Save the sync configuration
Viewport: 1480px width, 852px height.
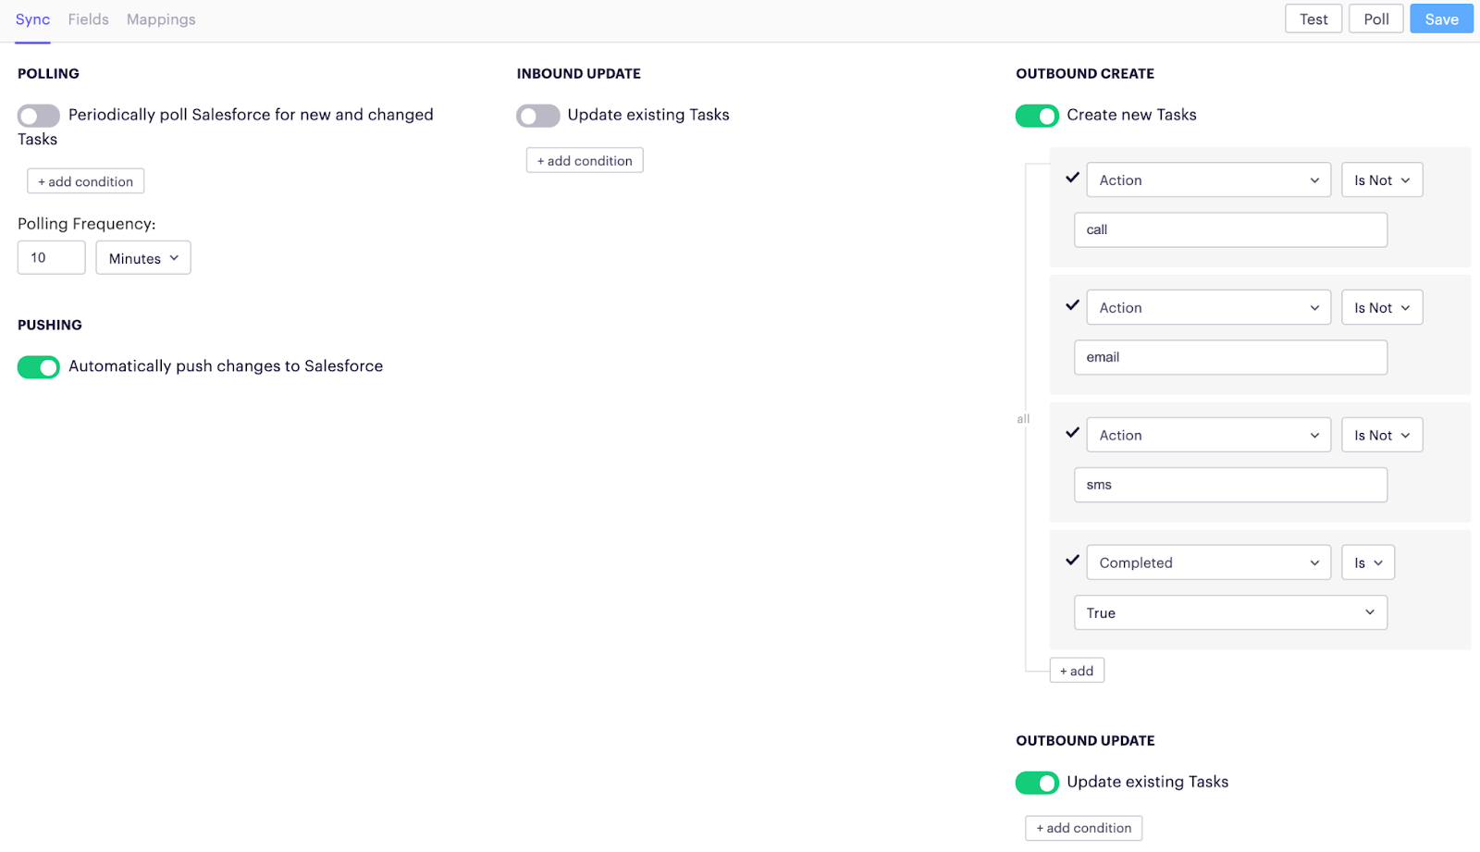click(x=1440, y=18)
